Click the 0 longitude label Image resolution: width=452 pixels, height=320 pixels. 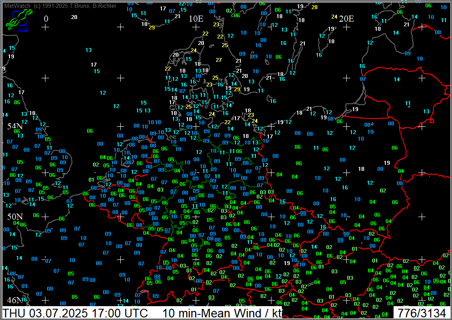46,19
